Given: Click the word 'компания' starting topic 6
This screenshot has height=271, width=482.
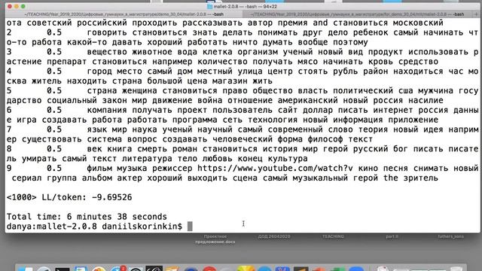Looking at the screenshot, I should pyautogui.click(x=107, y=110).
